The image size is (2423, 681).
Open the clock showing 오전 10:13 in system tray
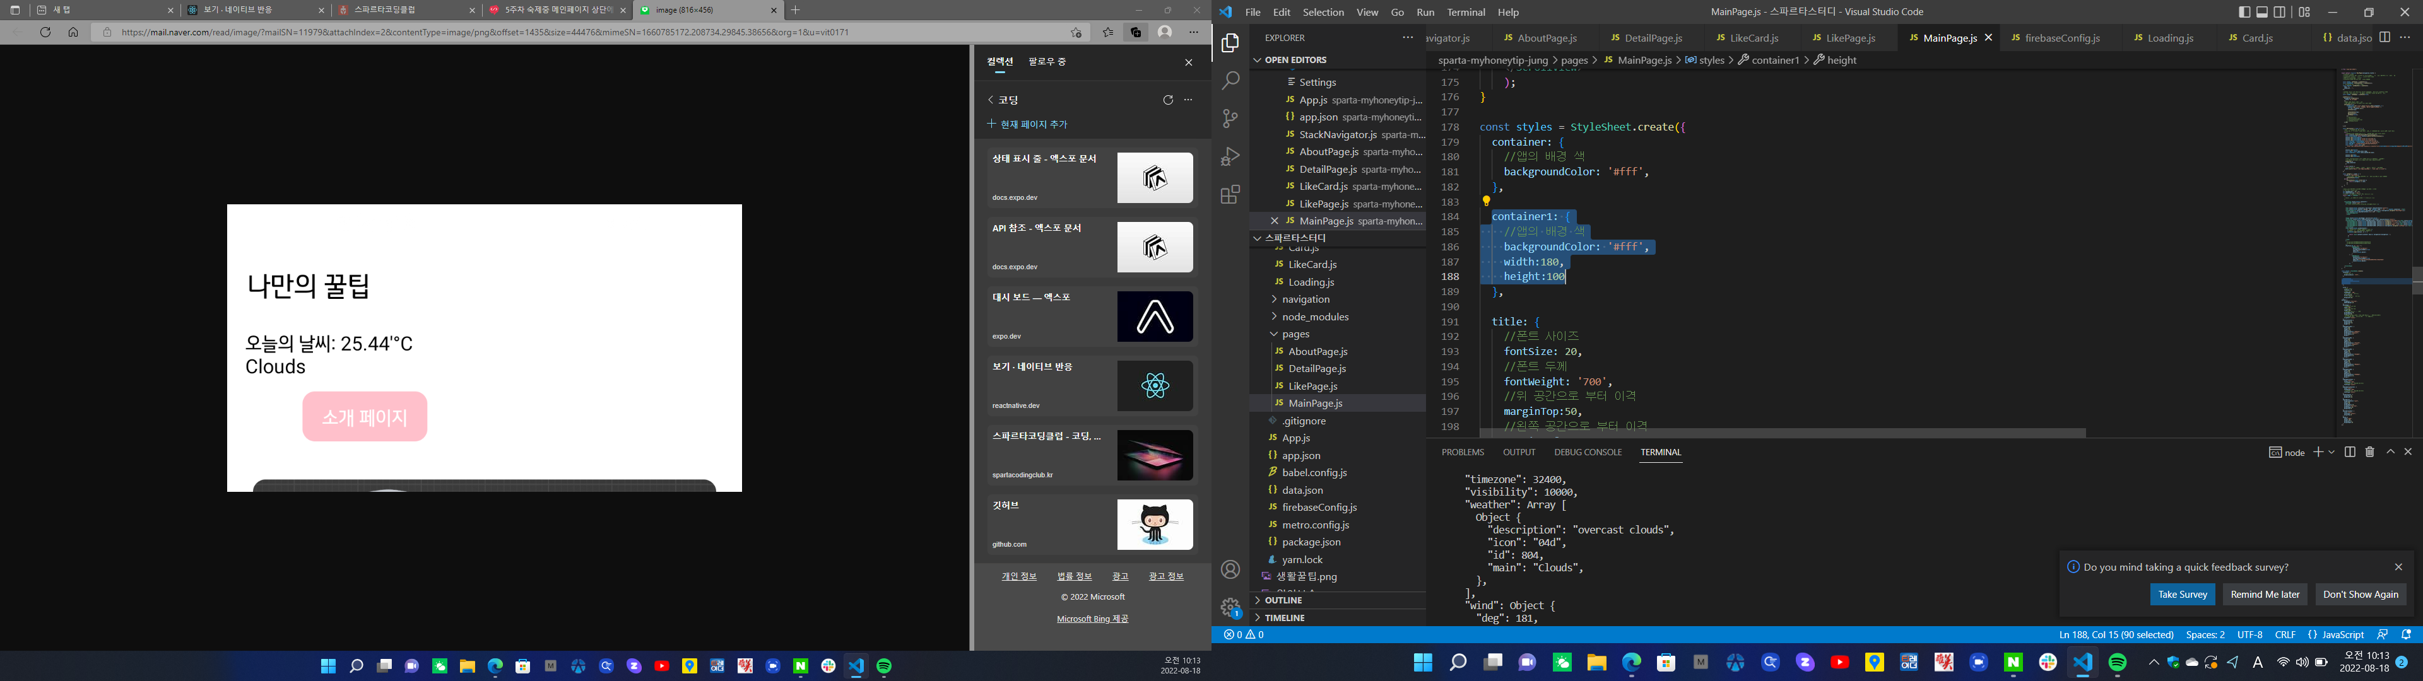(2364, 662)
